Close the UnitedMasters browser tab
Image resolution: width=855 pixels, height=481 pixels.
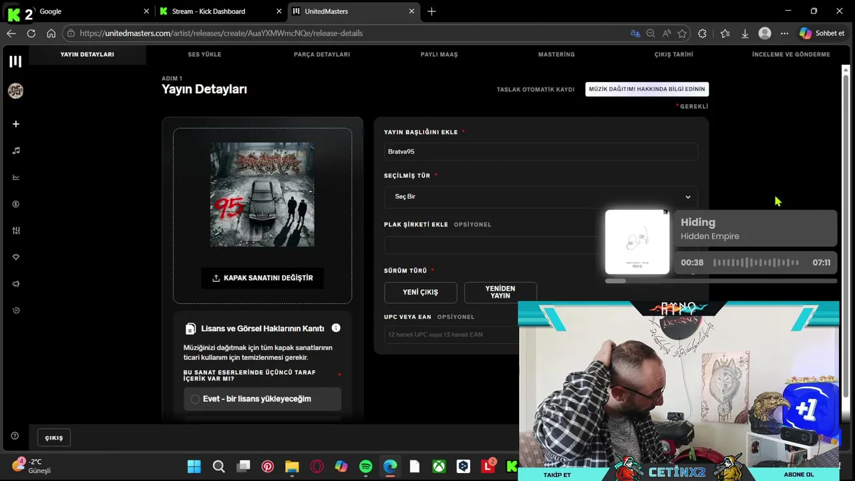(411, 11)
